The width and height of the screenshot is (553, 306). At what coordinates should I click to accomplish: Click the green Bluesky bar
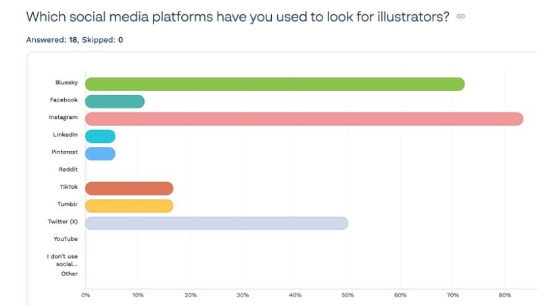coord(274,84)
